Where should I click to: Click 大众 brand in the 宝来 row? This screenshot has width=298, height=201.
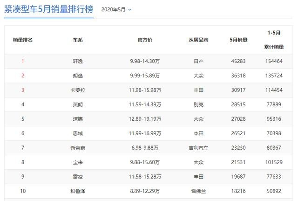tap(198, 162)
